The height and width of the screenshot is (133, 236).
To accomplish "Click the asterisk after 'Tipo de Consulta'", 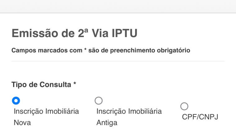I will coord(75,84).
